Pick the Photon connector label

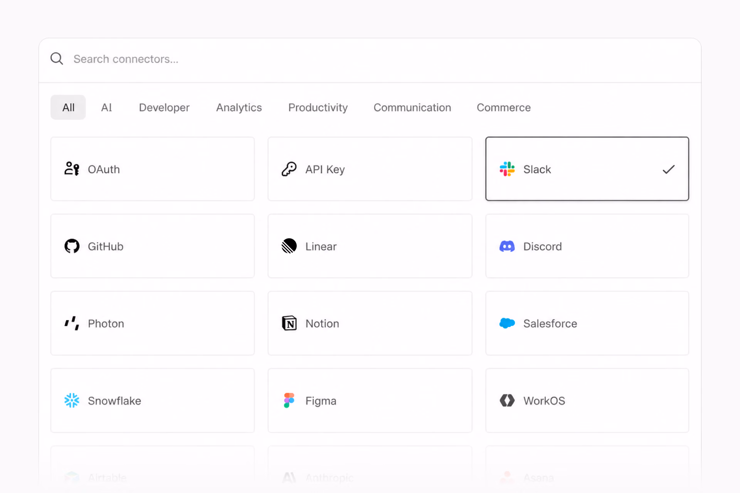point(106,324)
